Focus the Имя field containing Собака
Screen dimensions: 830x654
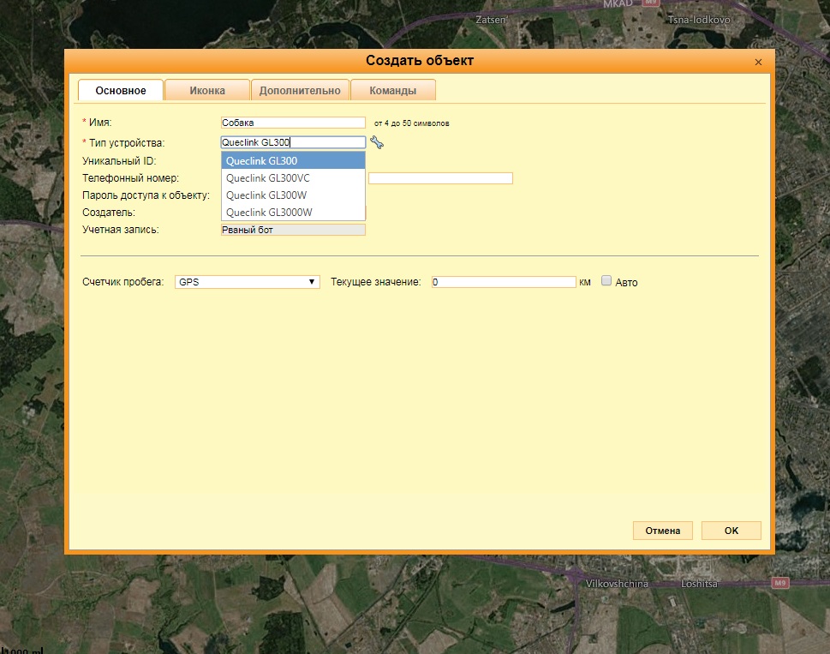[293, 123]
